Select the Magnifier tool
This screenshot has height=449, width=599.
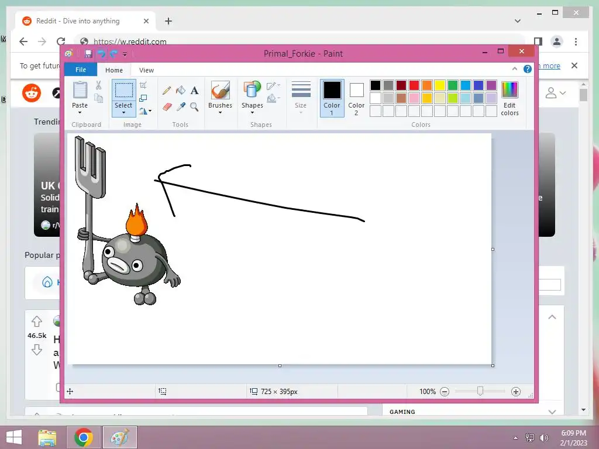pos(194,107)
